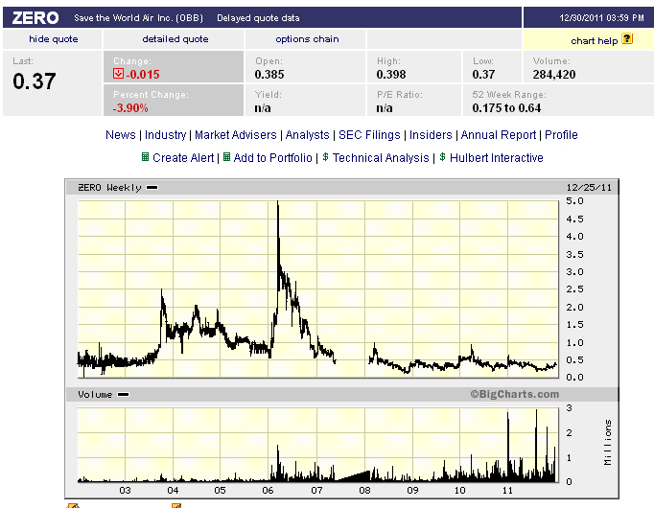Open the News link
This screenshot has width=654, height=508.
[121, 135]
